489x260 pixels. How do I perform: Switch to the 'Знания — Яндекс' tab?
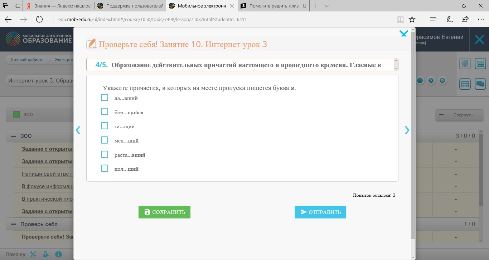59,6
